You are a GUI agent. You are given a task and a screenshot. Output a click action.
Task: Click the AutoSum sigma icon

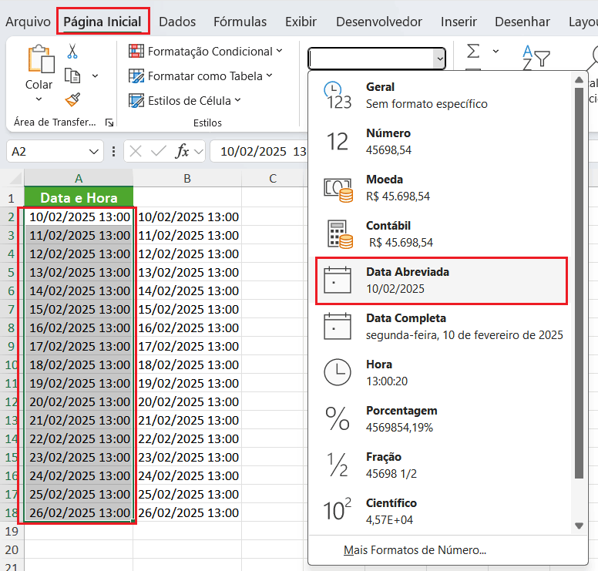coord(473,52)
